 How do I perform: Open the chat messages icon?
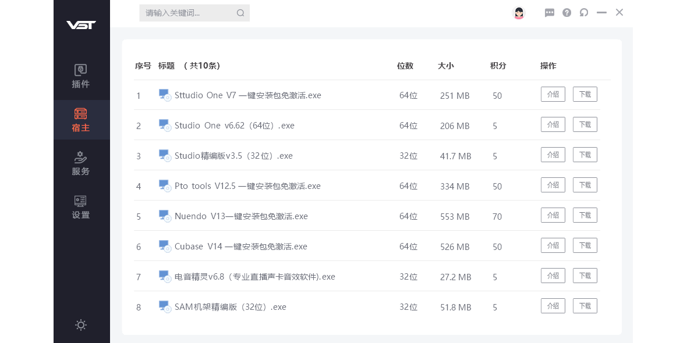(x=550, y=13)
